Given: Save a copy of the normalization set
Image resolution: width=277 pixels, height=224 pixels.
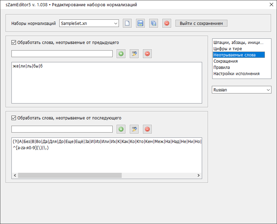Looking at the screenshot, I should point(154,24).
